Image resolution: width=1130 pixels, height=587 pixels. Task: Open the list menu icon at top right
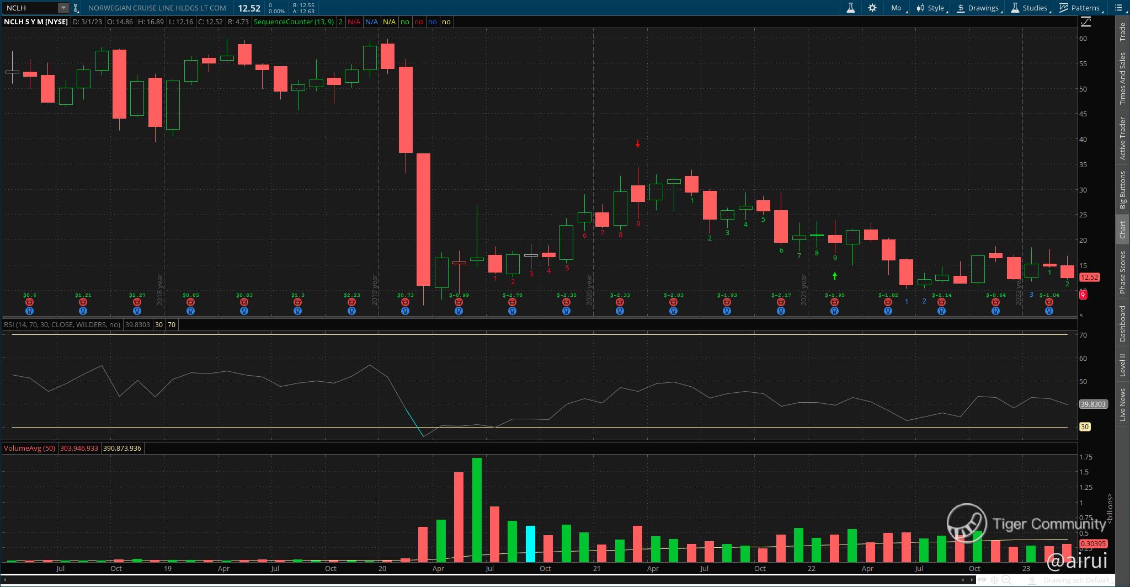pyautogui.click(x=1119, y=8)
